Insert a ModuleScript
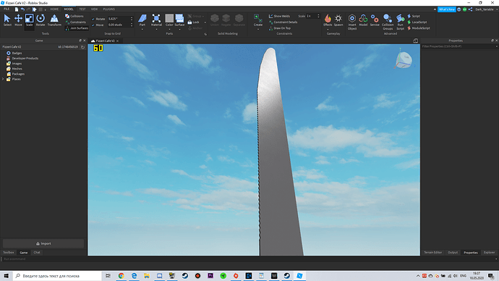 pos(419,28)
